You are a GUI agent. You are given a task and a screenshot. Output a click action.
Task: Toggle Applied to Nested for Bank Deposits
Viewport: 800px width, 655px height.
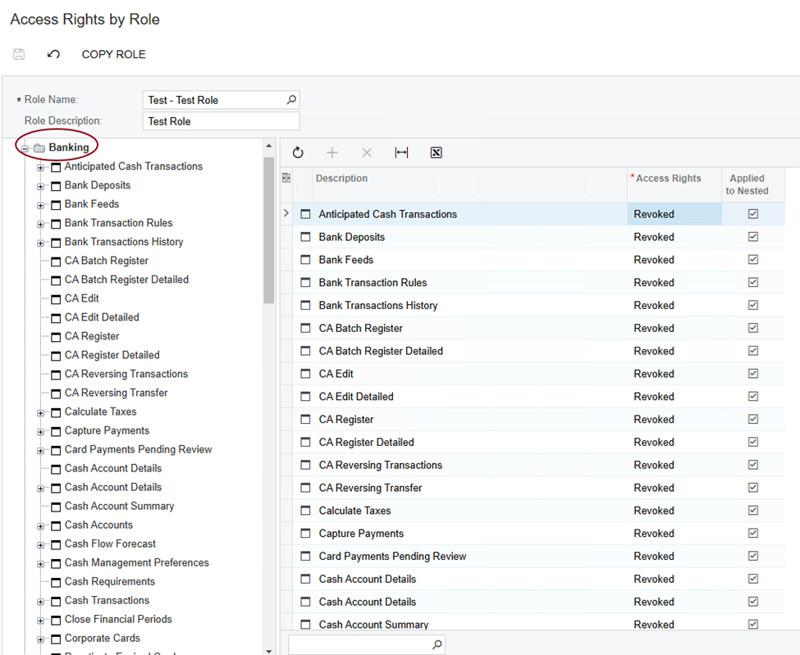click(753, 237)
